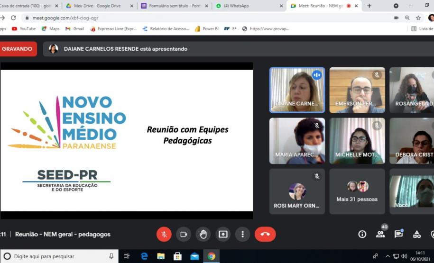Click the present now screen share button

(x=223, y=234)
